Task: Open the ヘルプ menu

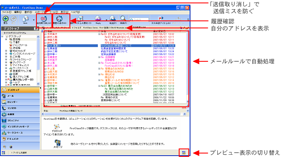Action: pos(75,12)
